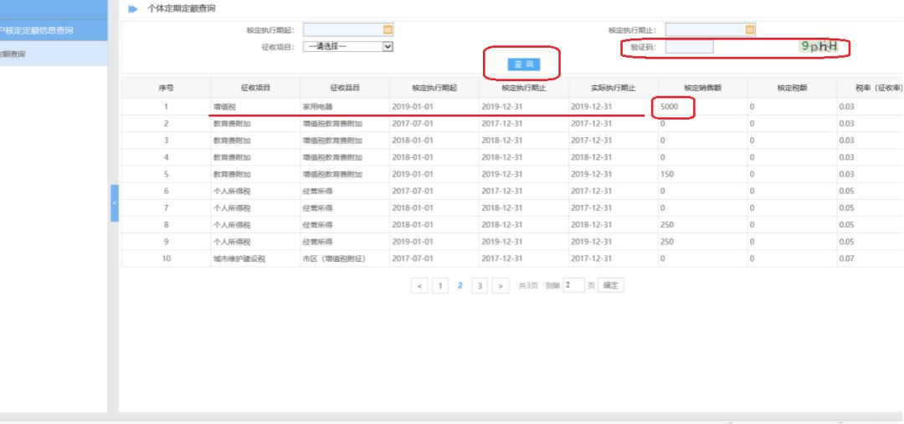Click the 查询 search button
This screenshot has height=424, width=904.
click(523, 64)
